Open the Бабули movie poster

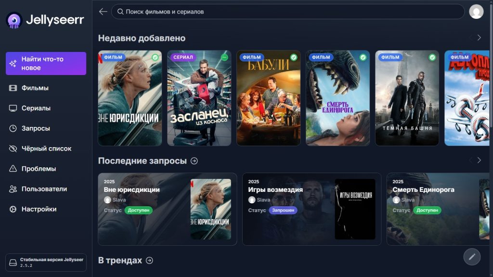click(x=269, y=98)
